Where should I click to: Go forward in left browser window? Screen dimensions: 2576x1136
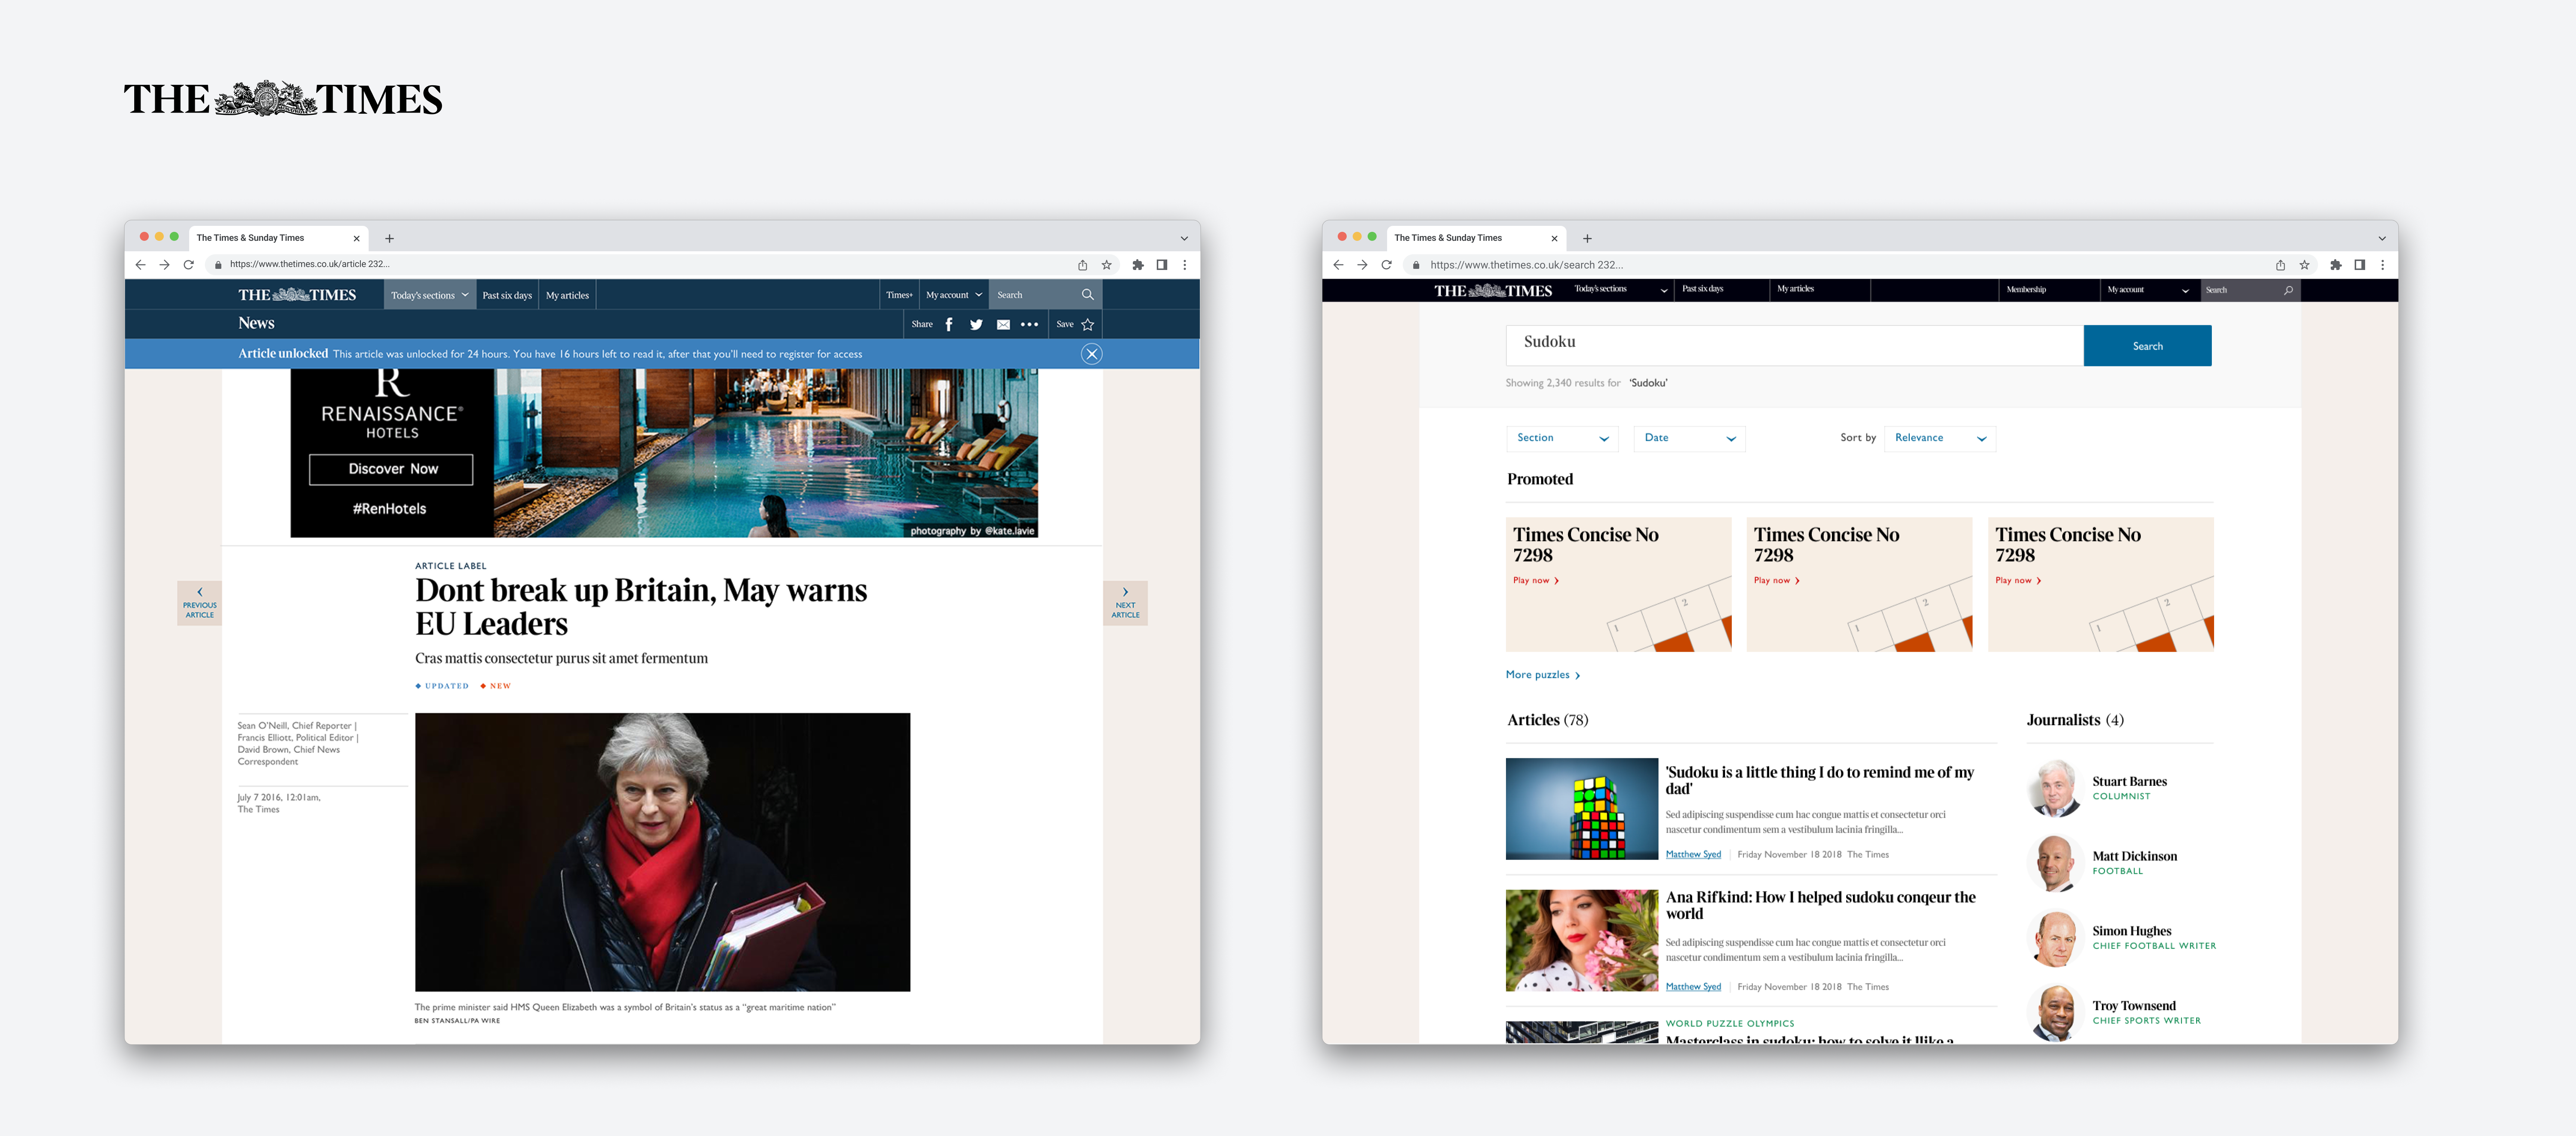coord(165,265)
